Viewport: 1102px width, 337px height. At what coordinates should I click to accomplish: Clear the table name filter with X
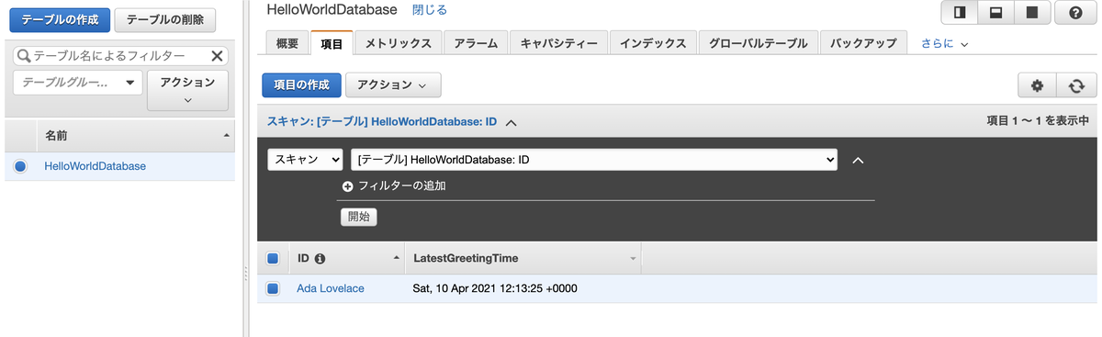[x=217, y=56]
